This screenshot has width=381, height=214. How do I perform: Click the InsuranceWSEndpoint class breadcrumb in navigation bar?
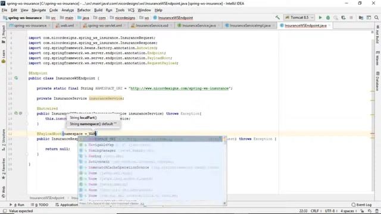click(x=173, y=18)
